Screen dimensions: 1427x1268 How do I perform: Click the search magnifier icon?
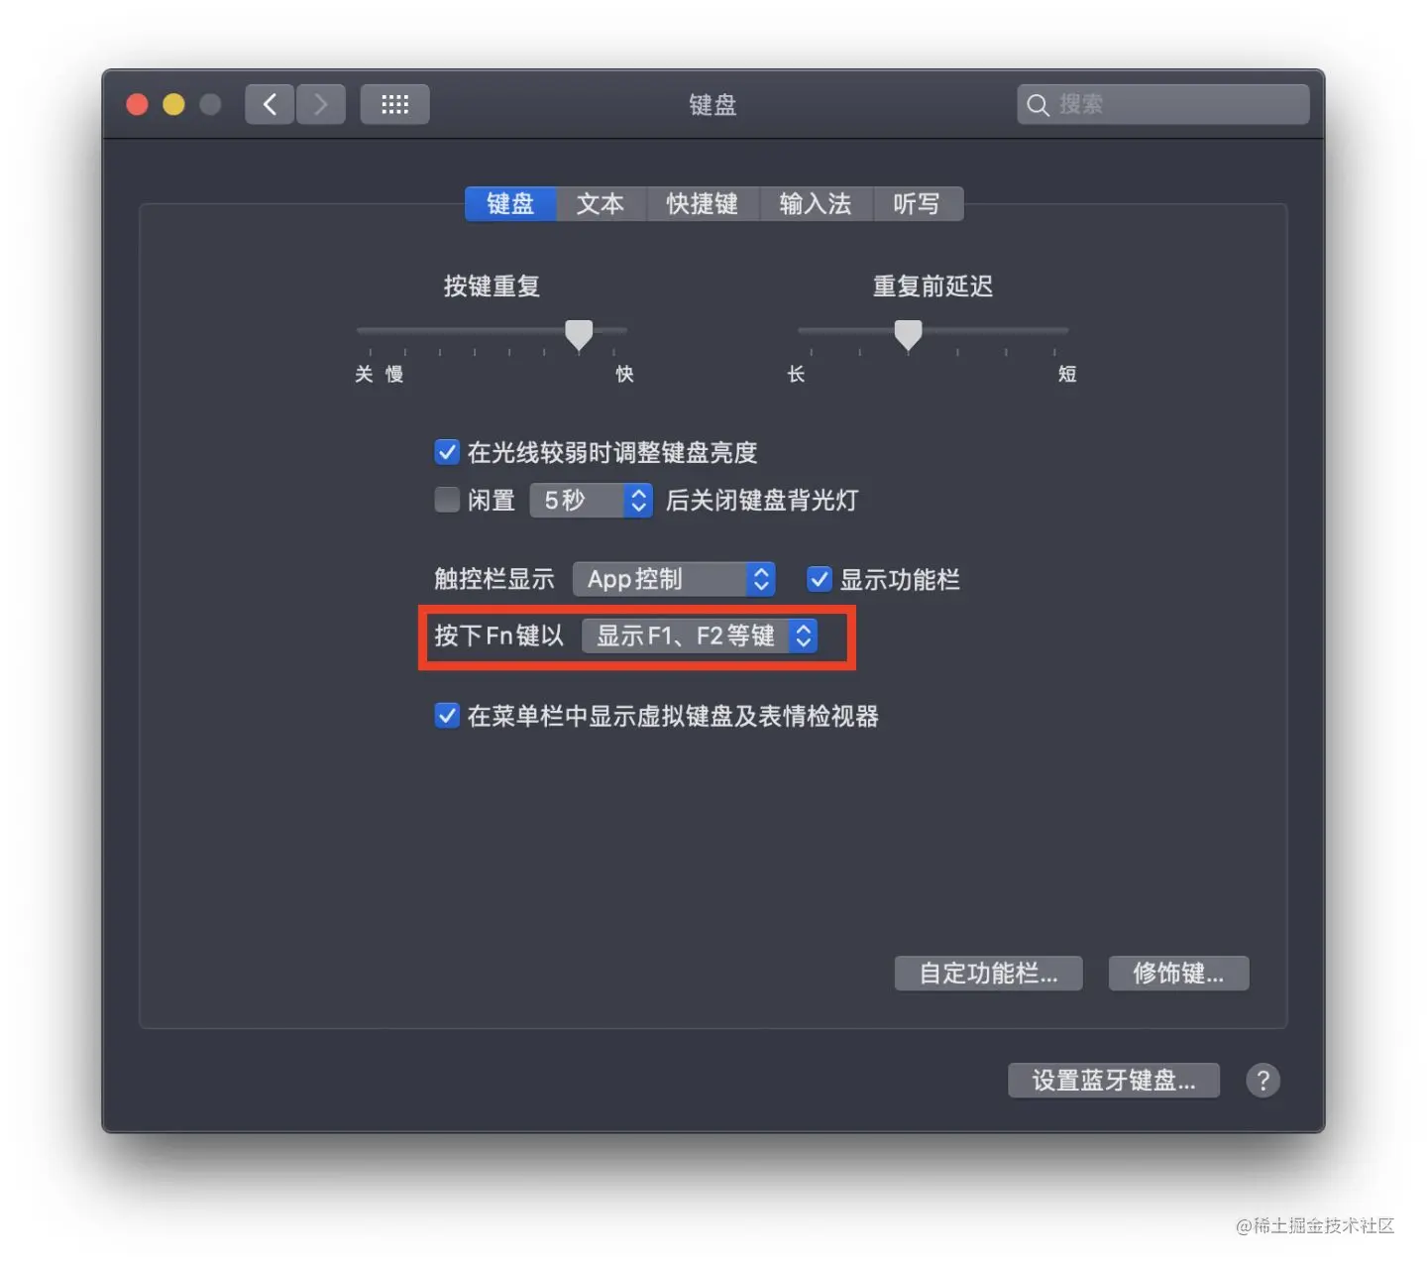[1038, 105]
